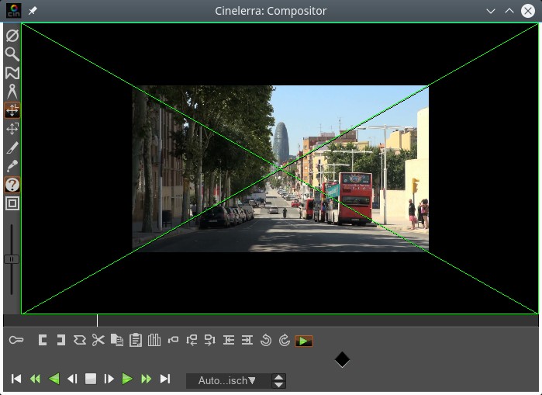This screenshot has width=542, height=395.
Task: Click the Copy icon in edit toolbar
Action: pos(117,340)
